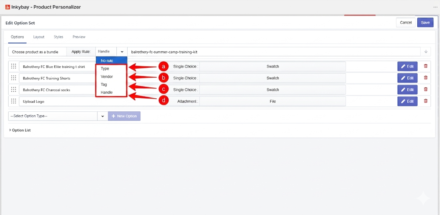Click drag handle for Training Shorts row

pyautogui.click(x=13, y=78)
